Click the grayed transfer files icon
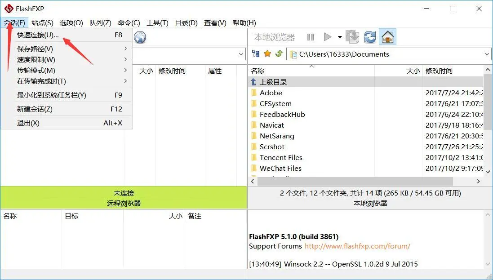The image size is (493, 280). (x=352, y=37)
